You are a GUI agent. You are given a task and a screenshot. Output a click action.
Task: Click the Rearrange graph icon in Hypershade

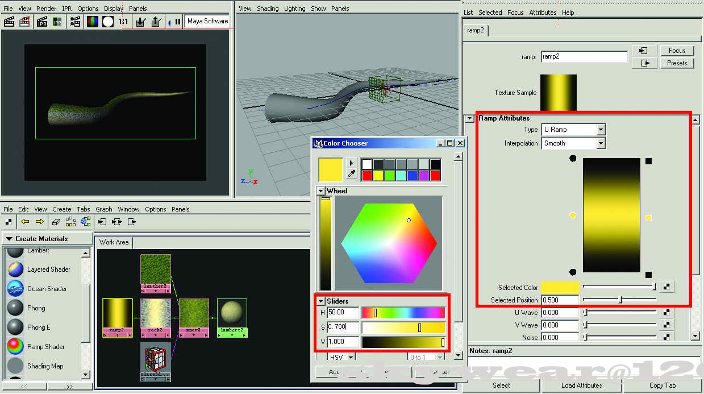[70, 222]
